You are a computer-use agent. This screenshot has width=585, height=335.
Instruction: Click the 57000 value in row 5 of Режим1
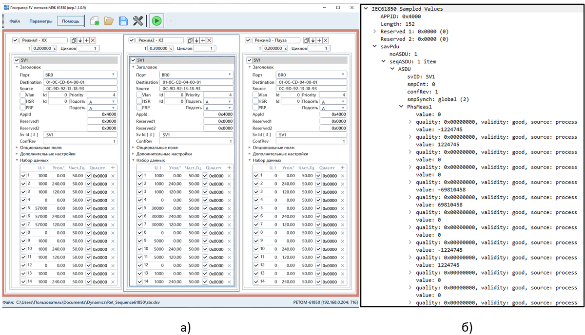click(42, 208)
